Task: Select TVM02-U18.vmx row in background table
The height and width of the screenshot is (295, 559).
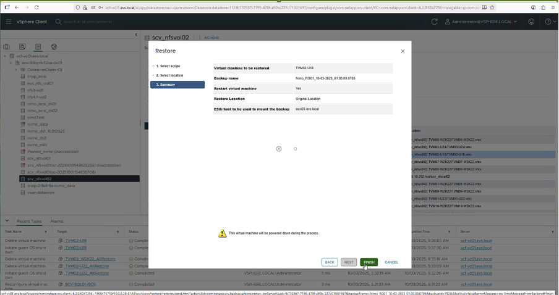Action: point(483,154)
